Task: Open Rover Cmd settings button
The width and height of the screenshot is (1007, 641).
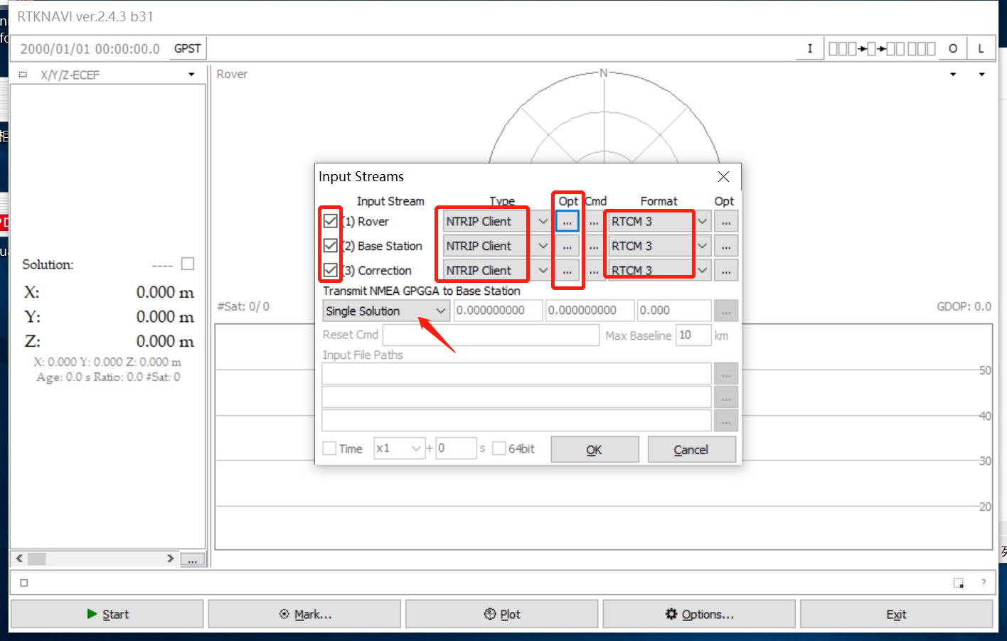Action: [x=594, y=221]
